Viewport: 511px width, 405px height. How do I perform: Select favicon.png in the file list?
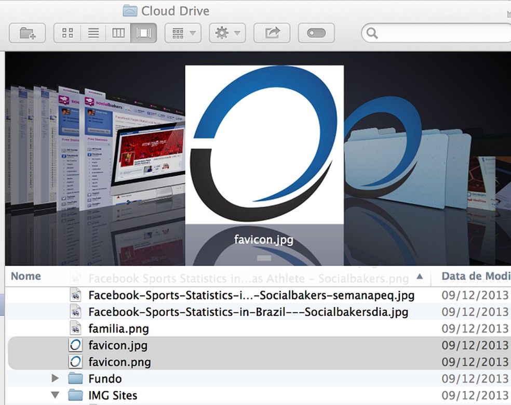coord(119,362)
